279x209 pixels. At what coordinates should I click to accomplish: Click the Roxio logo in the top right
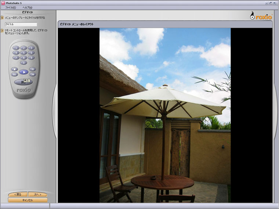[x=261, y=16]
